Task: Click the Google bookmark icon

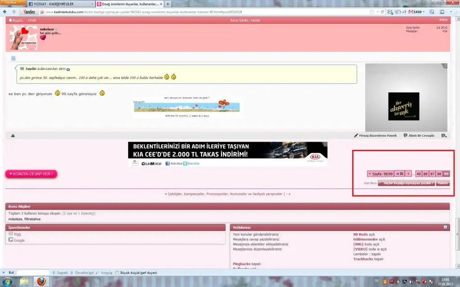Action: [11, 240]
